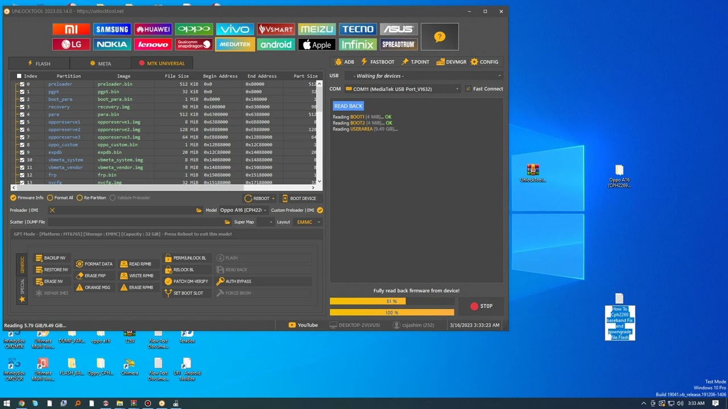Toggle the Custom Preloader EMI check

pos(320,210)
